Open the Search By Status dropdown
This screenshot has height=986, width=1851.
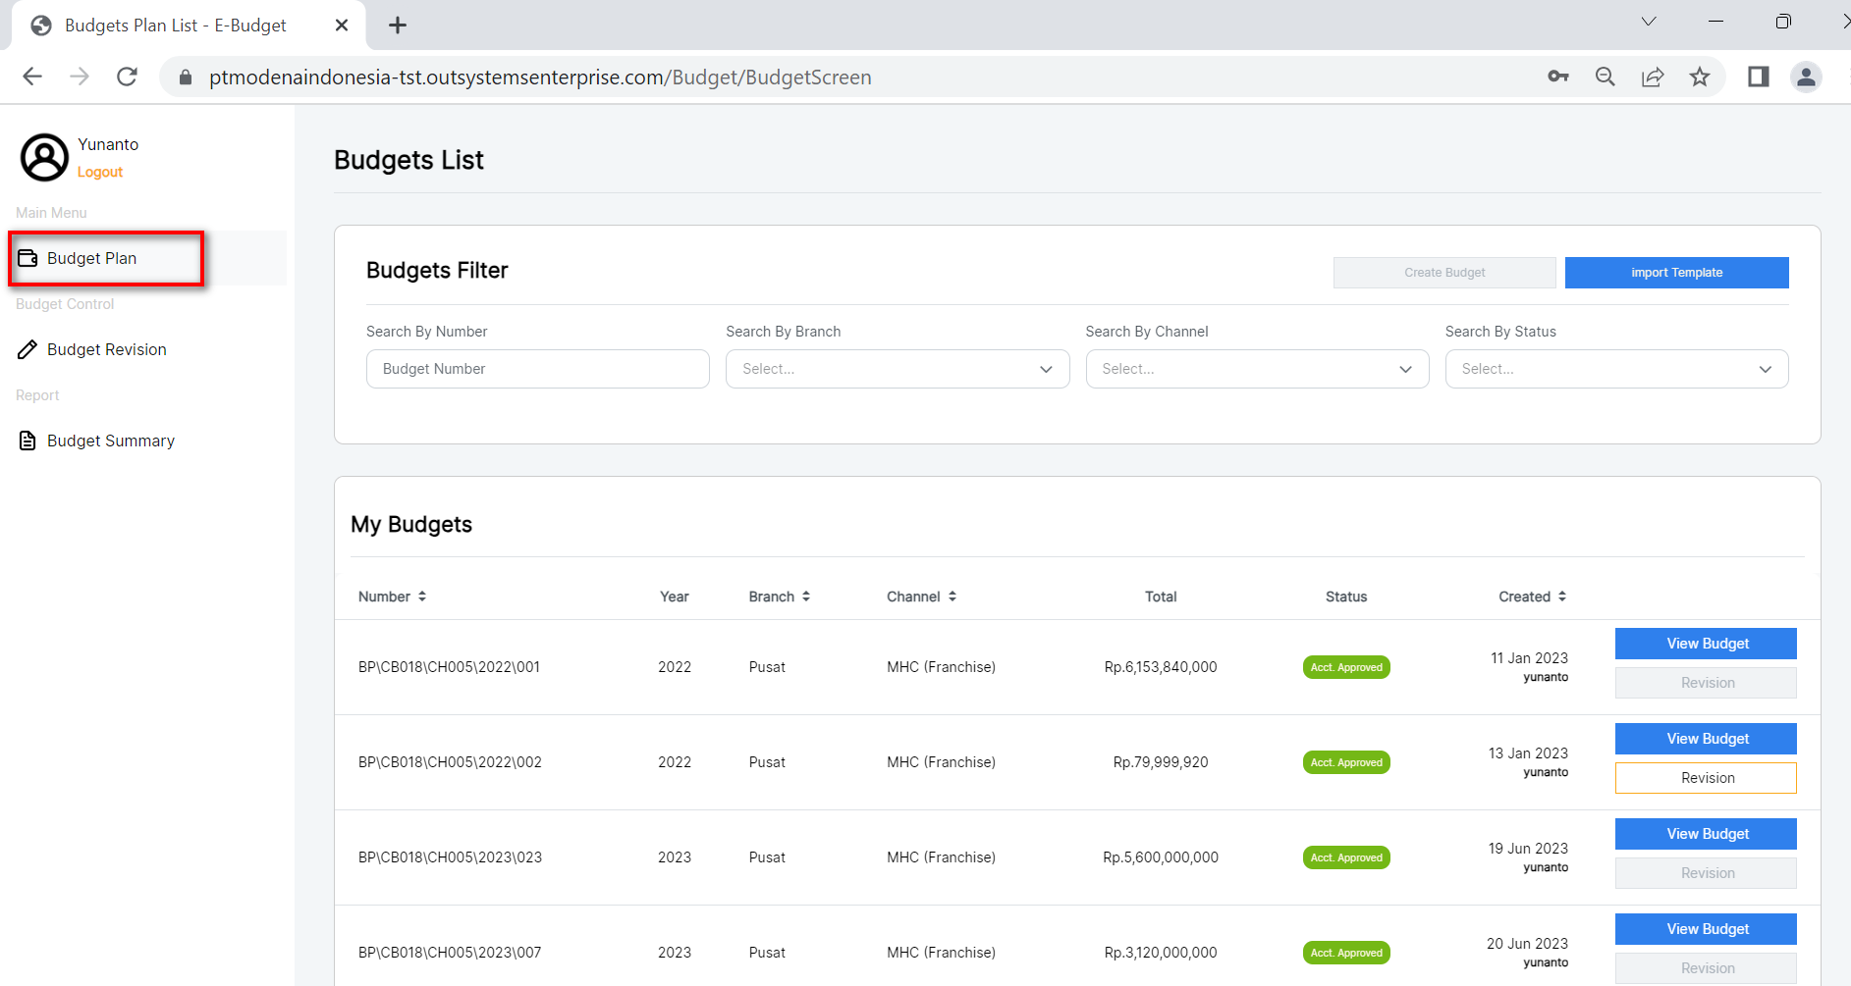click(x=1615, y=369)
